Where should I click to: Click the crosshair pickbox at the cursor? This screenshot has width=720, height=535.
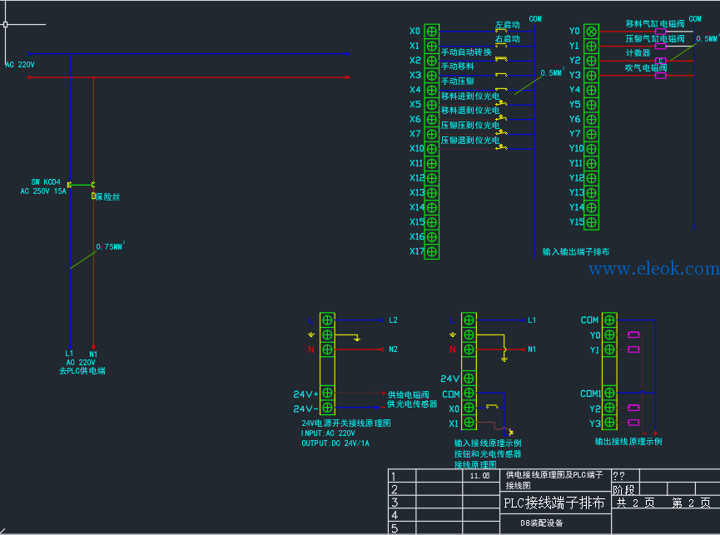click(x=6, y=24)
